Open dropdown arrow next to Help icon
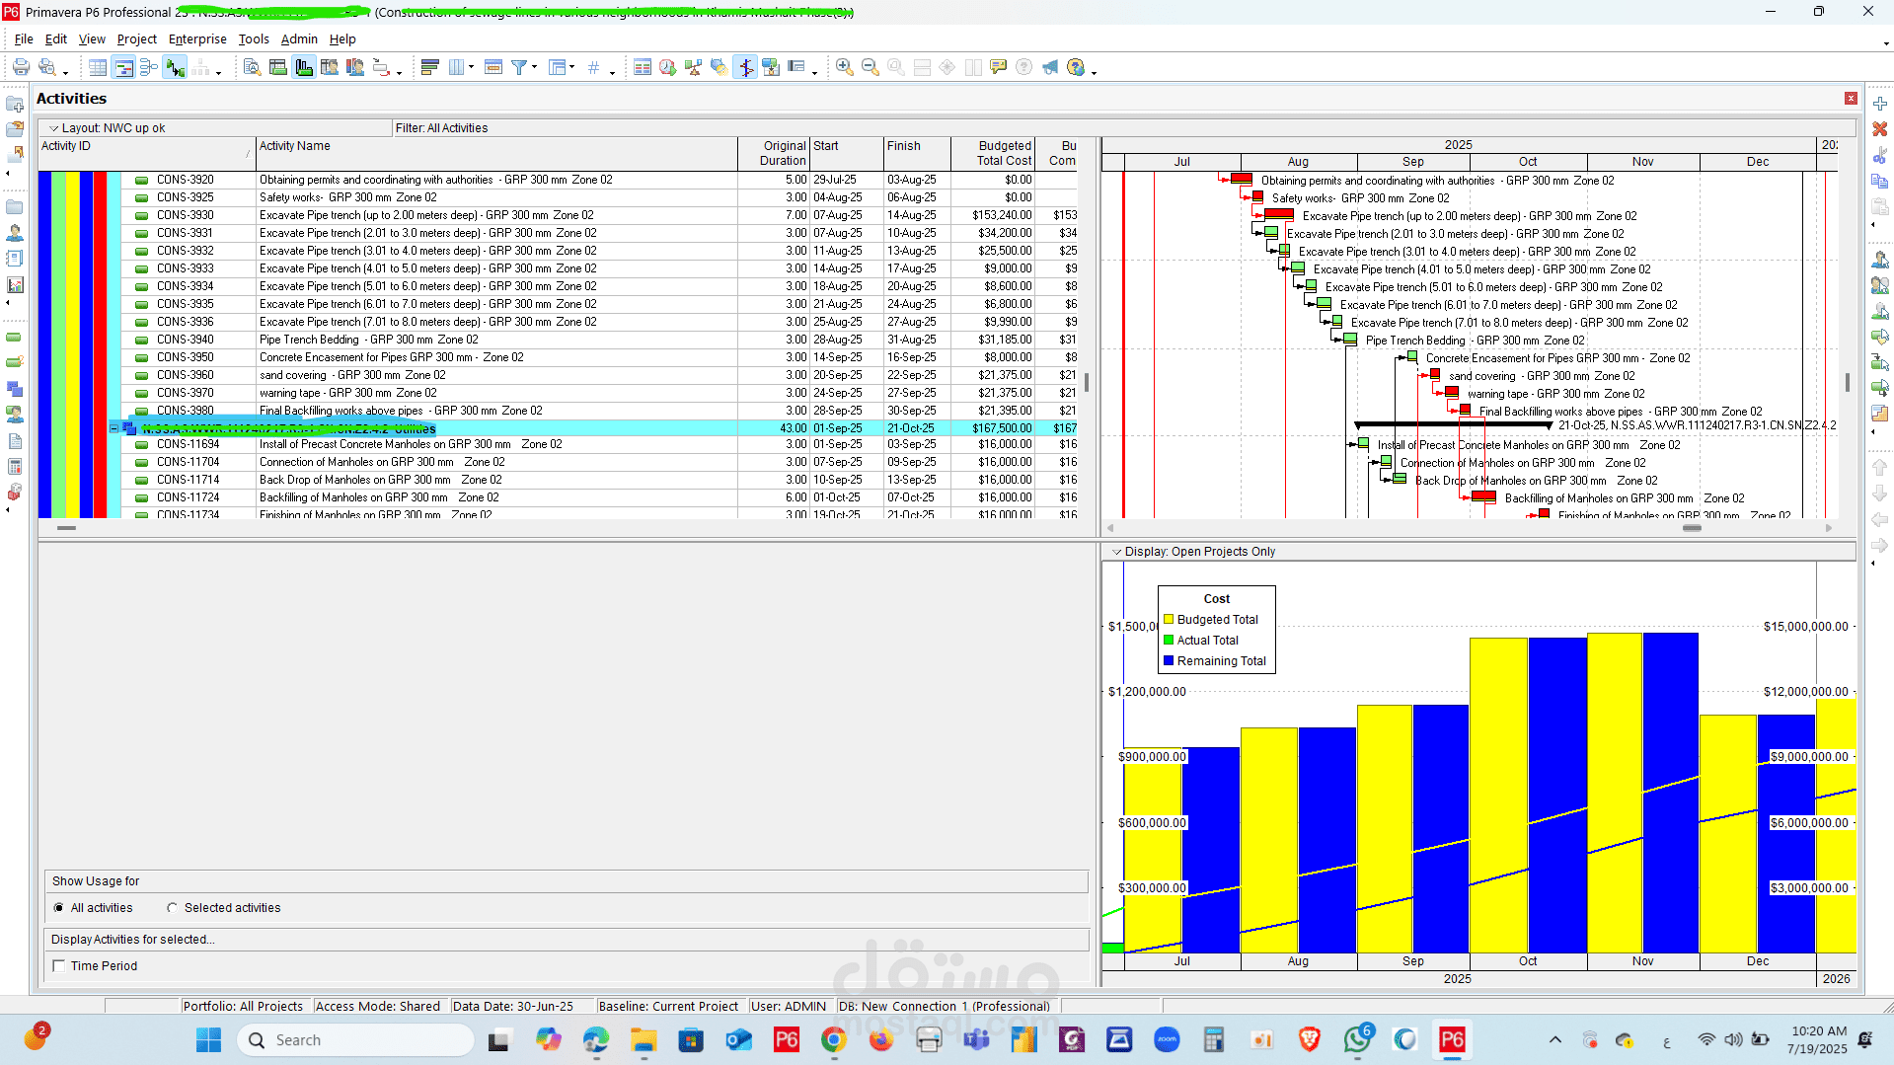This screenshot has height=1065, width=1894. click(1094, 71)
